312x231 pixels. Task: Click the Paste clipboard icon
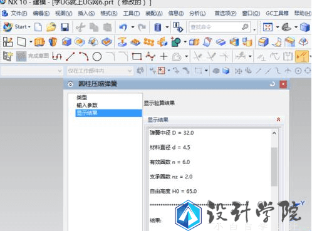[108, 28]
